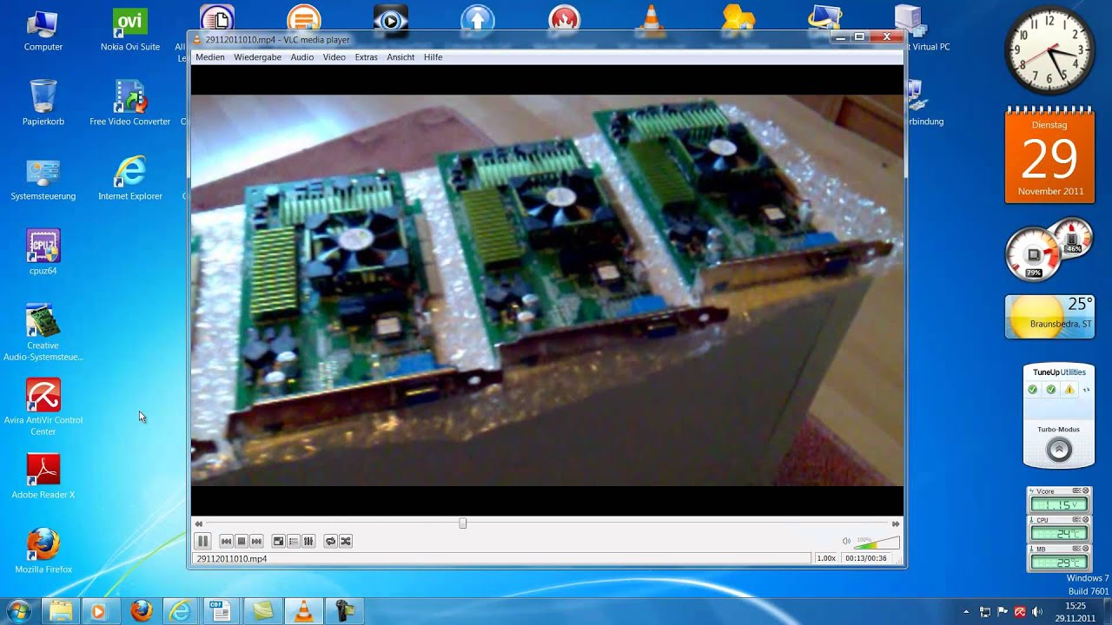Skip to next media in VLC
This screenshot has width=1112, height=625.
tap(256, 541)
